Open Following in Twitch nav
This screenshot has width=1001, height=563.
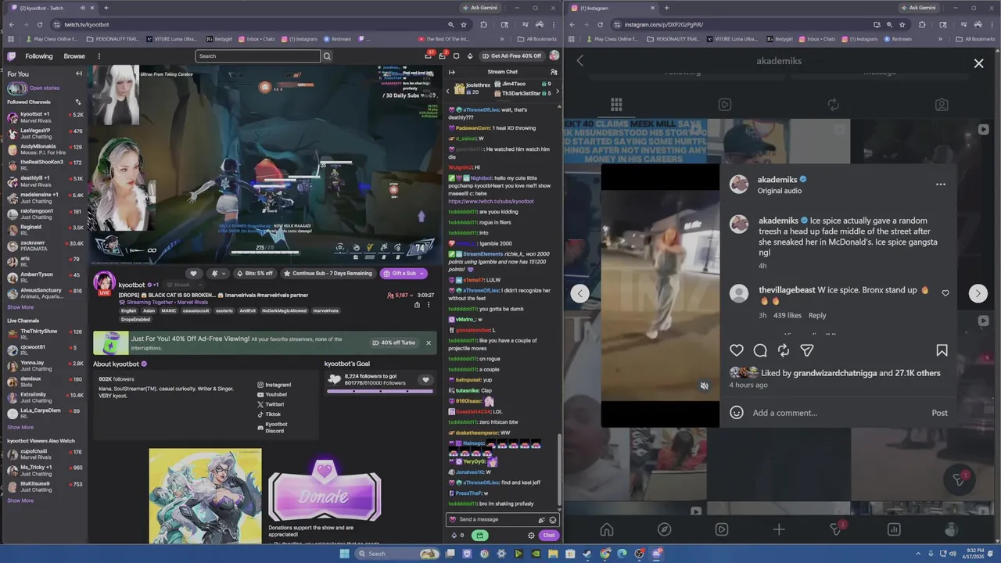coord(39,56)
